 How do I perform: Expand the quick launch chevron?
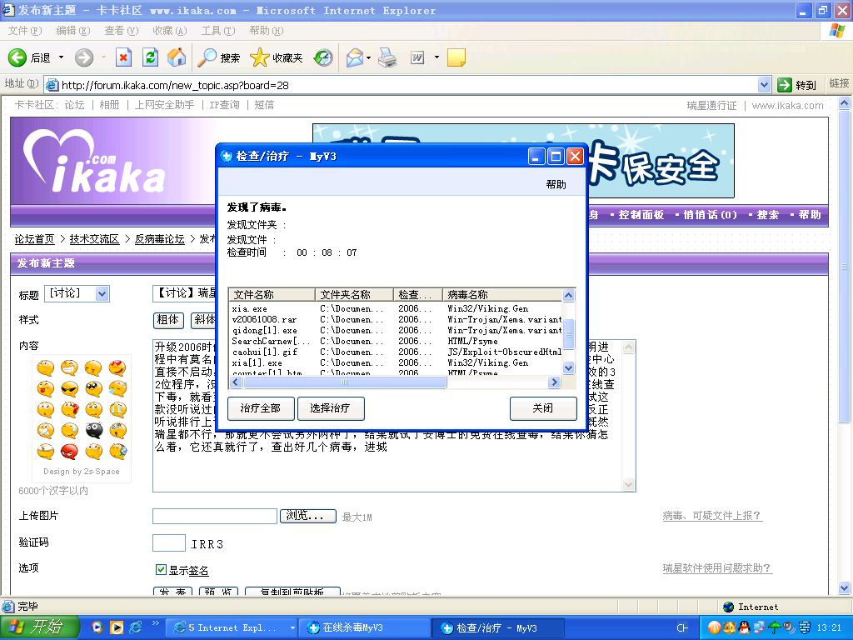(155, 623)
